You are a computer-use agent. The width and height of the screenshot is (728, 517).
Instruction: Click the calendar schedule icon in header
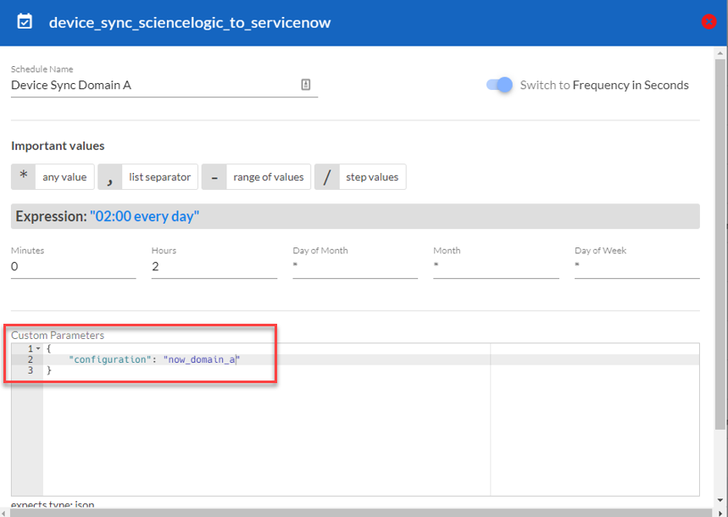25,22
